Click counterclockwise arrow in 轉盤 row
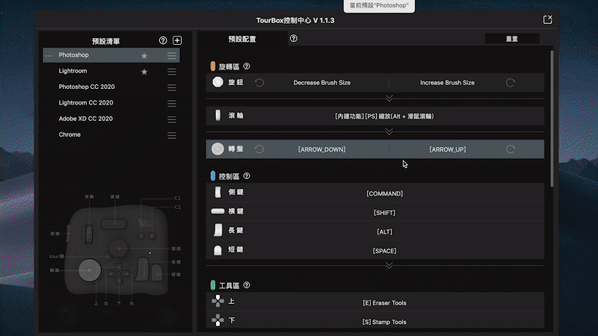This screenshot has width=598, height=336. pos(259,149)
